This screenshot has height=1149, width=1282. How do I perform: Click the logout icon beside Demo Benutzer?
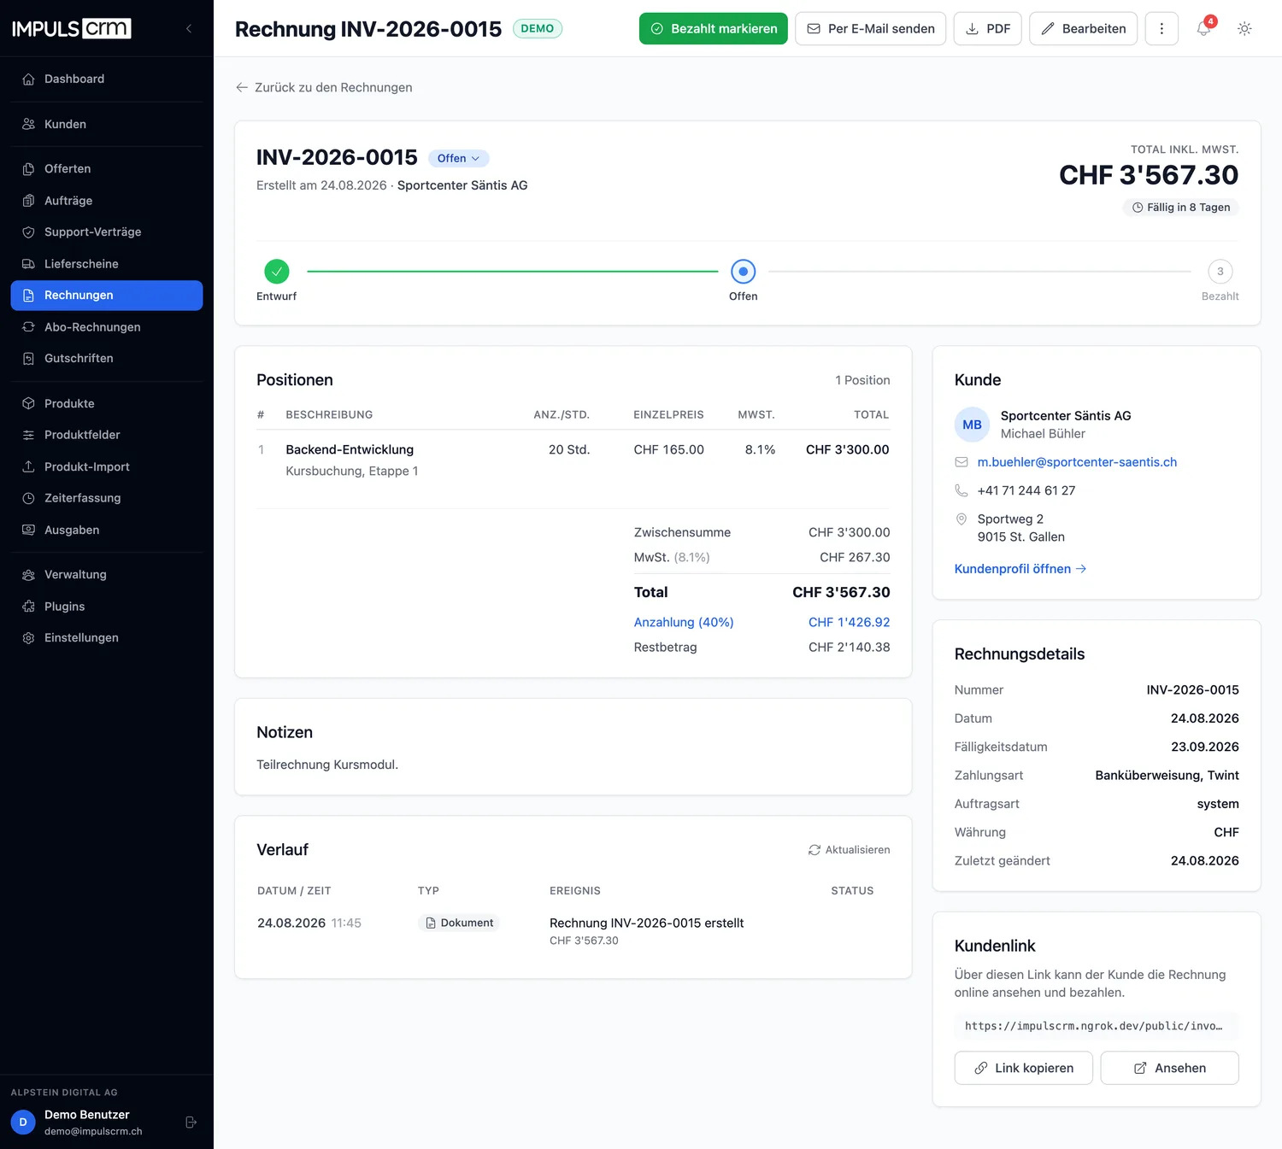click(x=191, y=1122)
